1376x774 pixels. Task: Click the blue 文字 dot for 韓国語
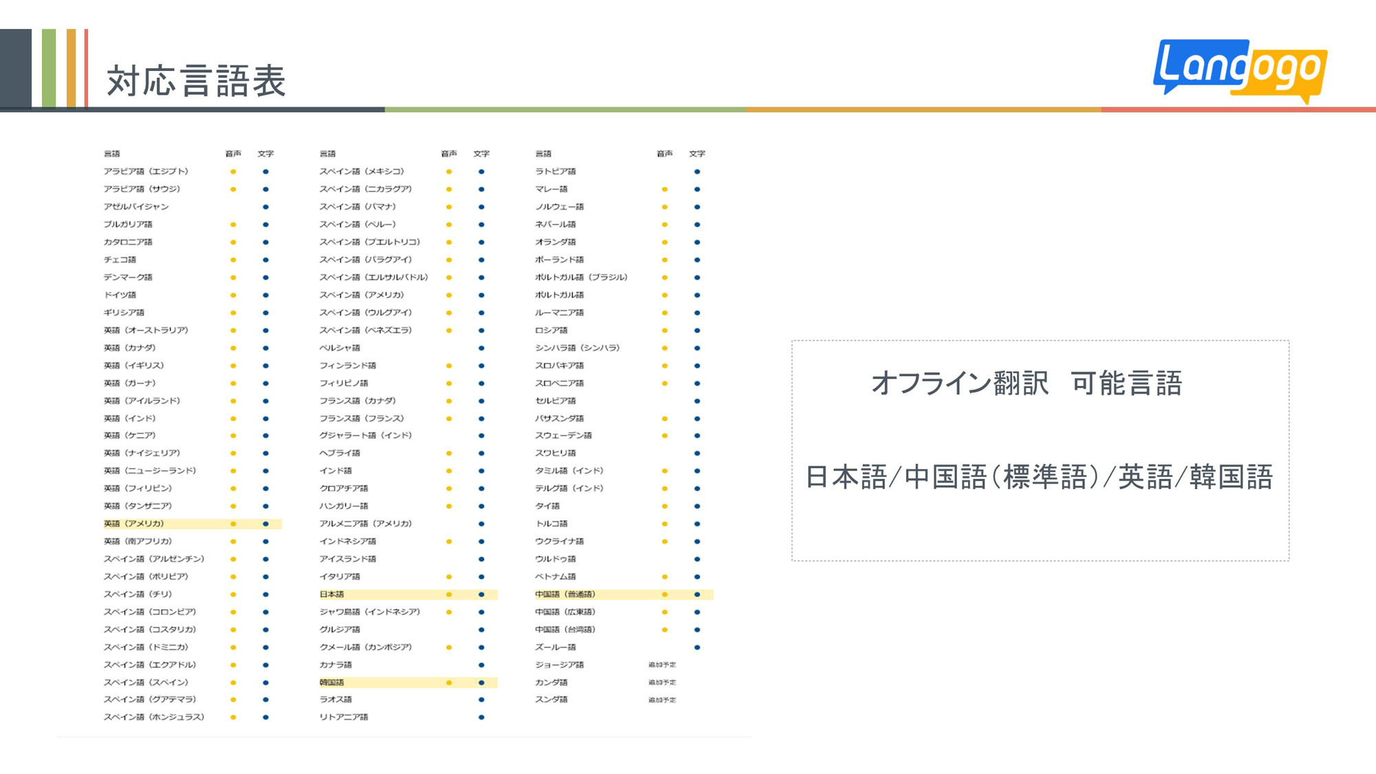tap(482, 682)
